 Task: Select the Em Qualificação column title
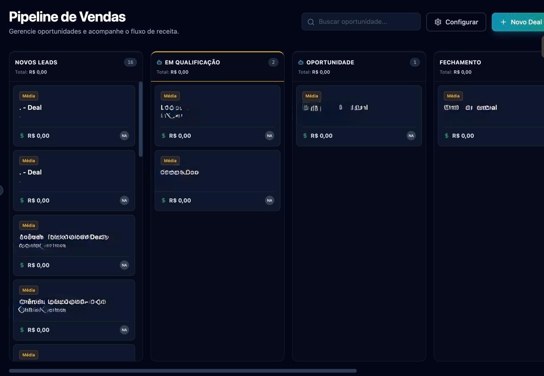[193, 63]
